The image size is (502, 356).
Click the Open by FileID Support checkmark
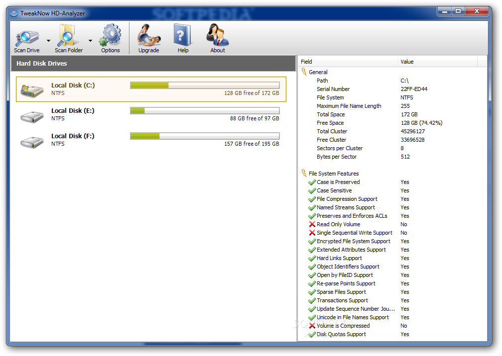click(312, 275)
